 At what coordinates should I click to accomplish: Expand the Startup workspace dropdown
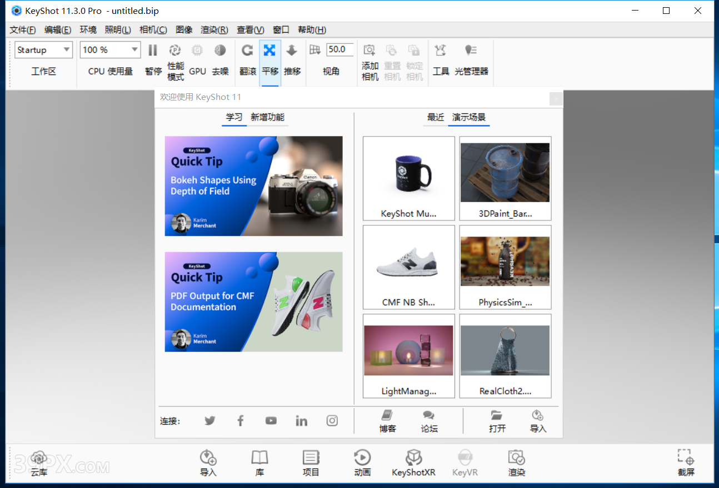[44, 50]
